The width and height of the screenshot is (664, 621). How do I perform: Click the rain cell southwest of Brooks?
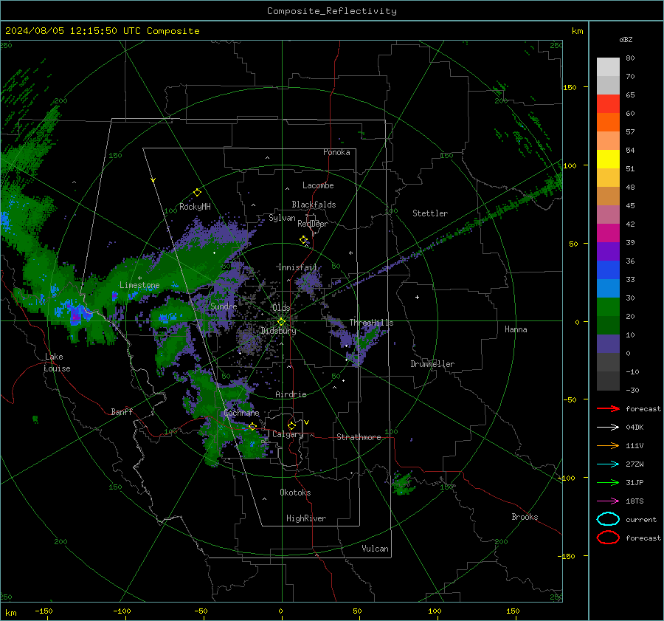tap(402, 483)
